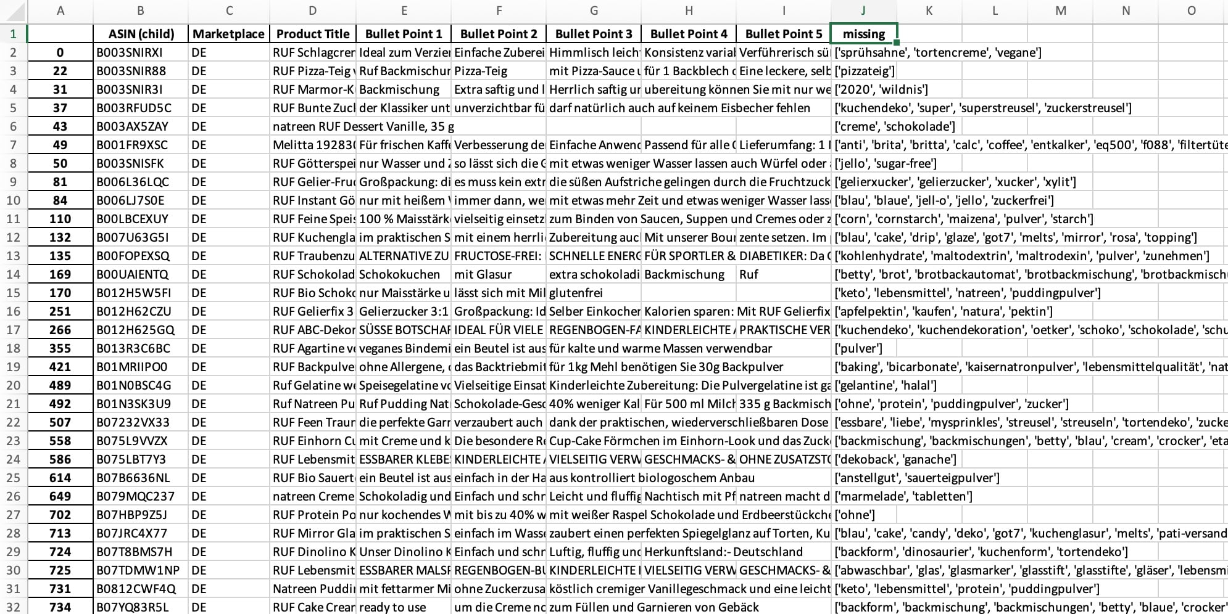Click Marketplace 'DE' cell in row 2
Viewport: 1228px width, 614px height.
point(229,52)
